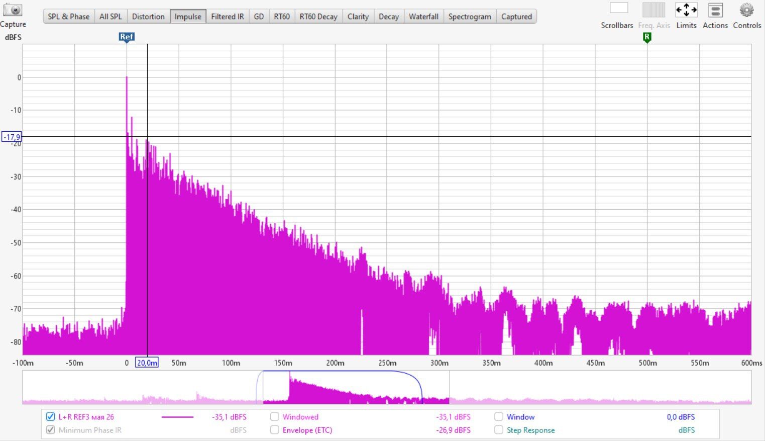Viewport: 765px width, 441px height.
Task: Open the Actions menu icon
Action: coord(715,10)
